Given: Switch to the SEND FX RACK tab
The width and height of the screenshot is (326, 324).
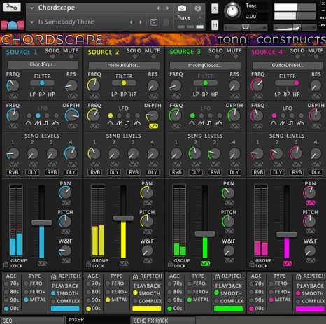Looking at the screenshot, I should 163,321.
